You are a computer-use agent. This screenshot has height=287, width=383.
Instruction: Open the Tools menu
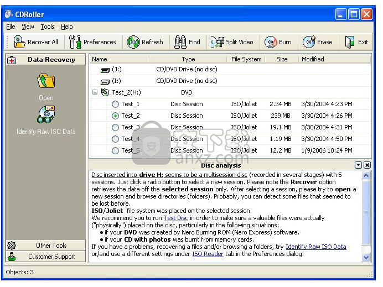coord(48,27)
